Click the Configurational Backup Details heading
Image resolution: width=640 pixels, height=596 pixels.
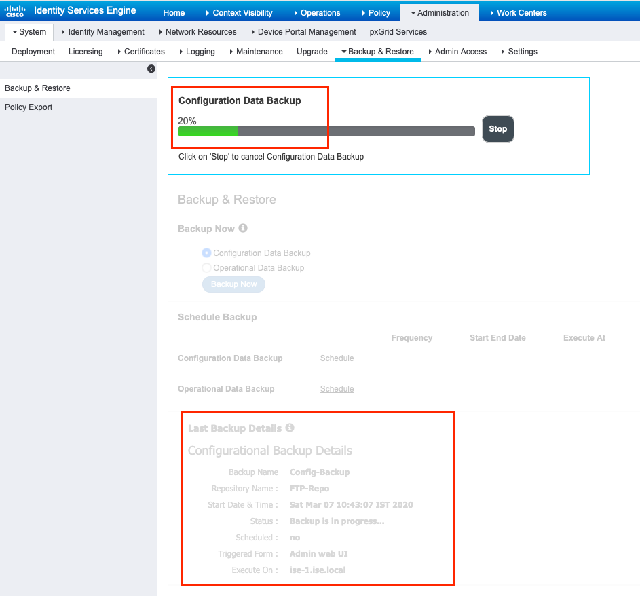[x=270, y=451]
